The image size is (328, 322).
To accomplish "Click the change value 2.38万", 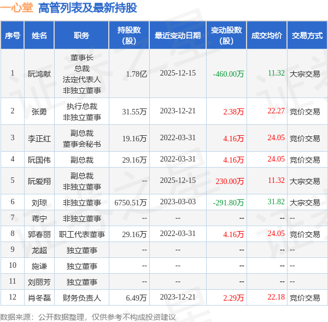I will [x=233, y=112].
